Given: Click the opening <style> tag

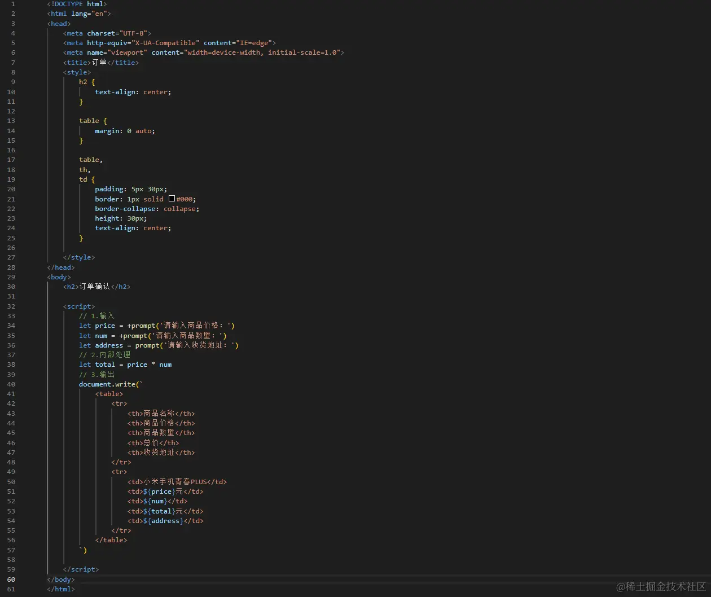Looking at the screenshot, I should point(77,72).
